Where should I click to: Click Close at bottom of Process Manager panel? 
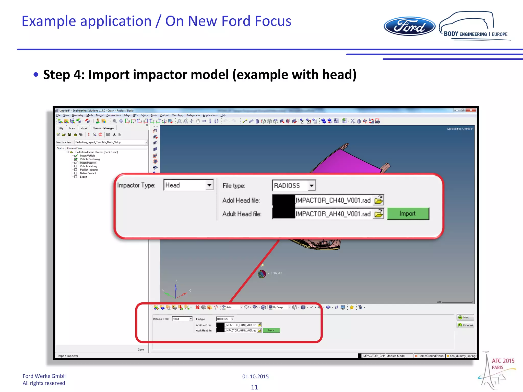(141, 350)
